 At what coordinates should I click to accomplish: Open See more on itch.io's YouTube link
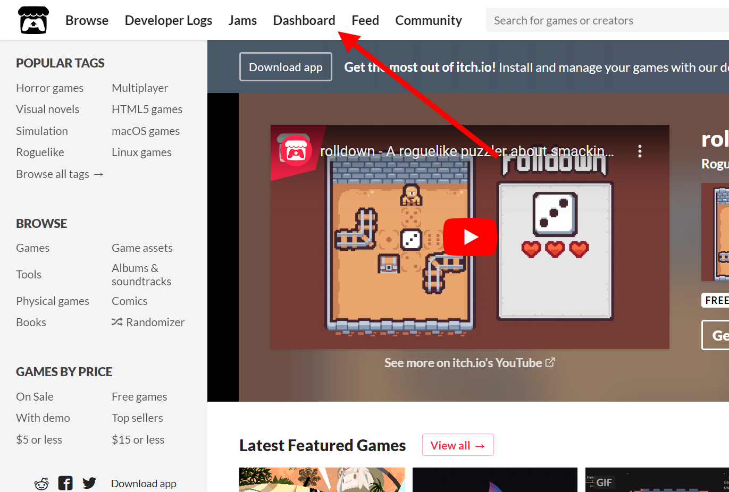click(470, 363)
